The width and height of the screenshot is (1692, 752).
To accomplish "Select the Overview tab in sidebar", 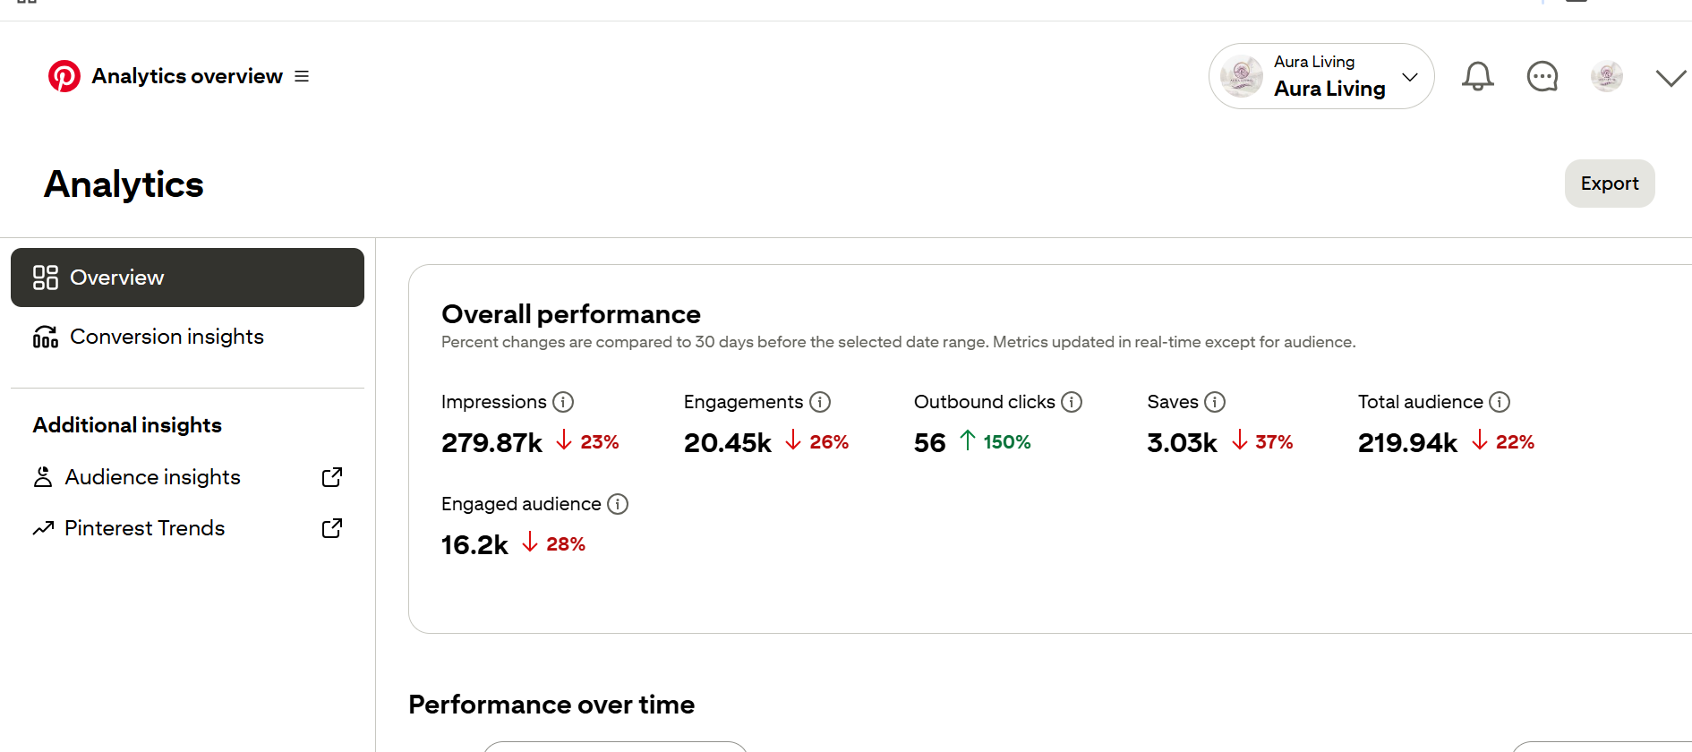I will 187,278.
